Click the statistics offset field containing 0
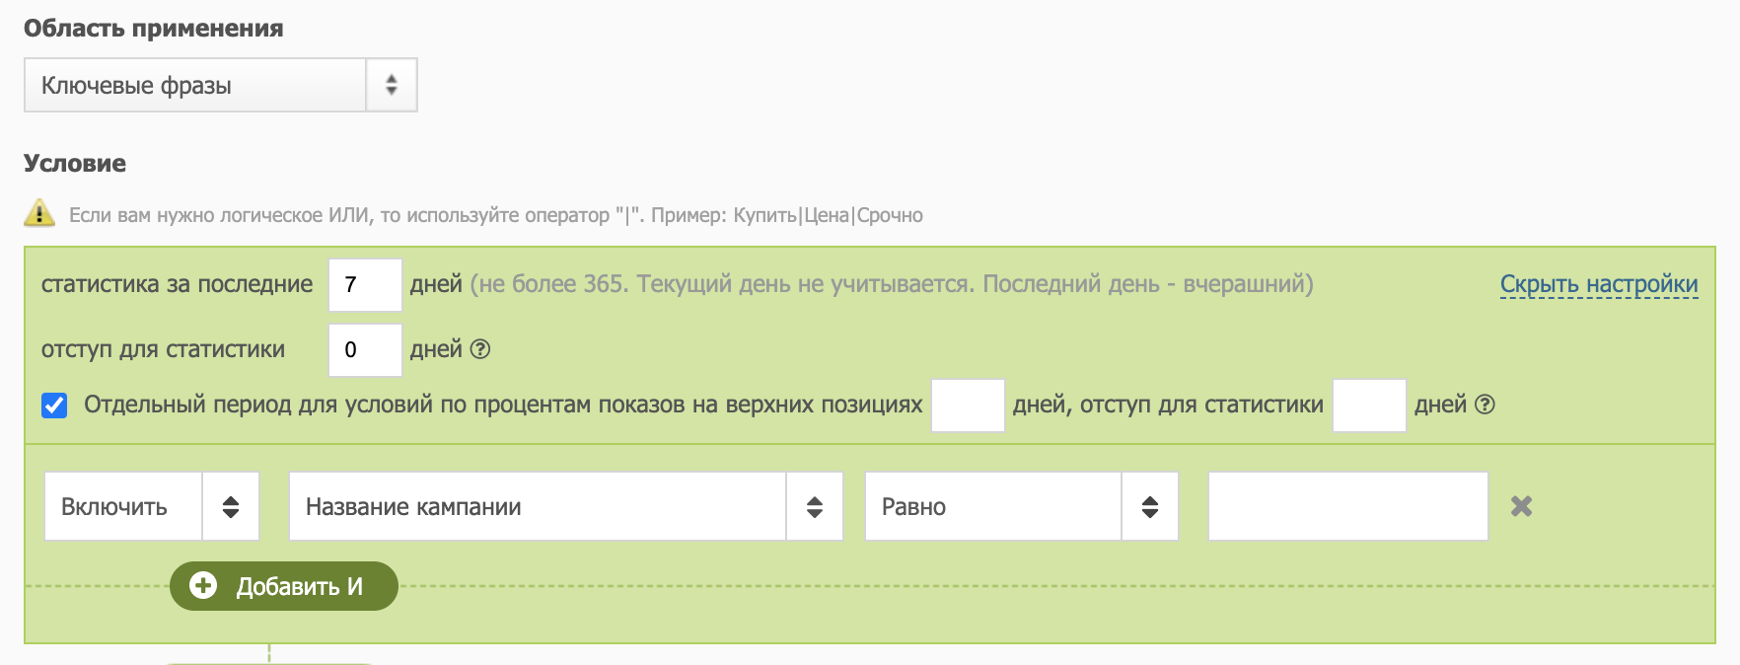Image resolution: width=1740 pixels, height=665 pixels. (365, 350)
